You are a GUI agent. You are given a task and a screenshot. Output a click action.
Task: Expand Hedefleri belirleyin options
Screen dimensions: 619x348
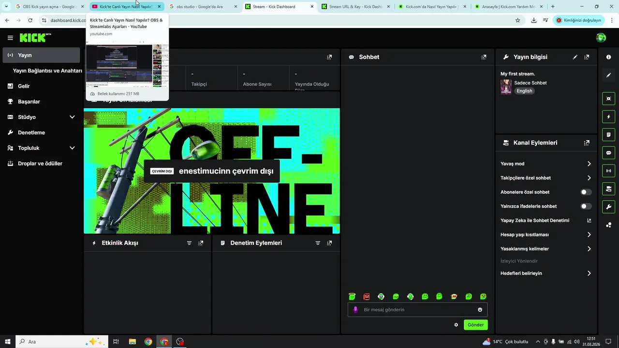click(589, 274)
